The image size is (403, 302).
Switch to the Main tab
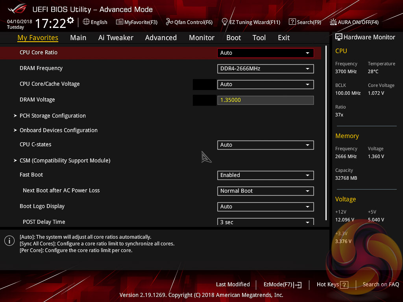(x=78, y=38)
